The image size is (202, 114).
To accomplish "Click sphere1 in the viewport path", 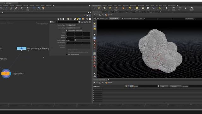I will point(109,15).
